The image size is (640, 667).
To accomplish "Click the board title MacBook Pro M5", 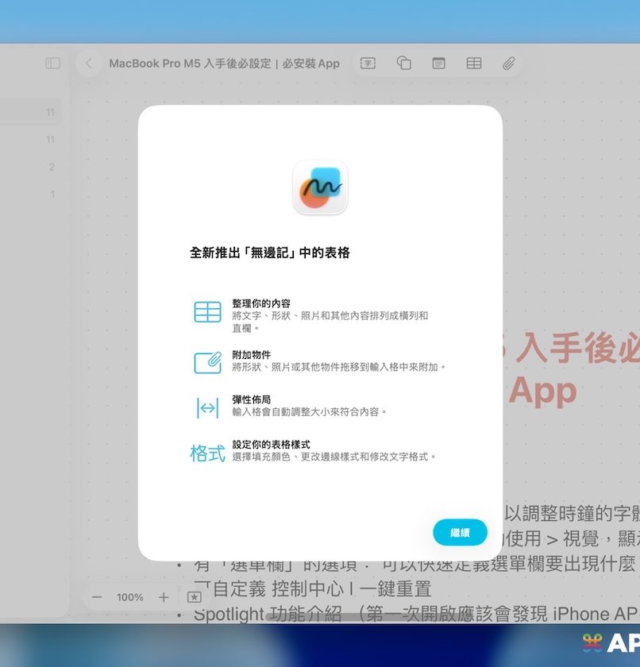I will coord(224,64).
